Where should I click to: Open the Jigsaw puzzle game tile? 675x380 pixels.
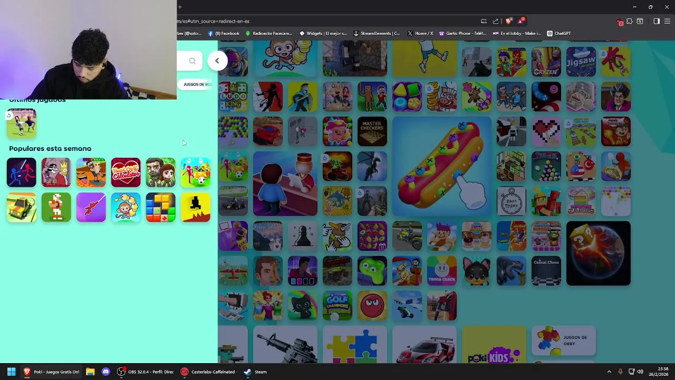pyautogui.click(x=581, y=62)
